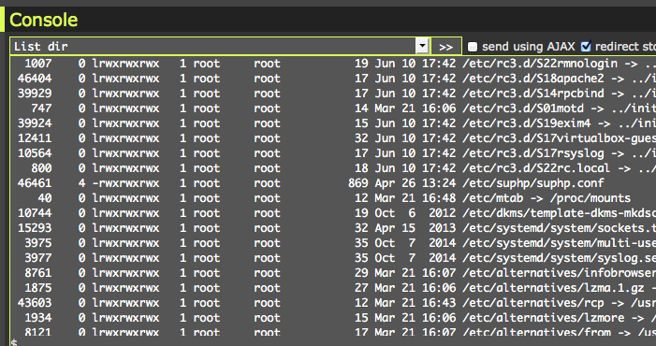
Task: Click timestamp Apr 26 13:24
Action: pos(415,183)
